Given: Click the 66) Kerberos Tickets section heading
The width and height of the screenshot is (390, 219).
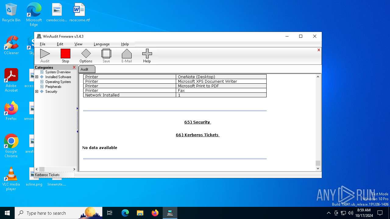Looking at the screenshot, I should [197, 135].
